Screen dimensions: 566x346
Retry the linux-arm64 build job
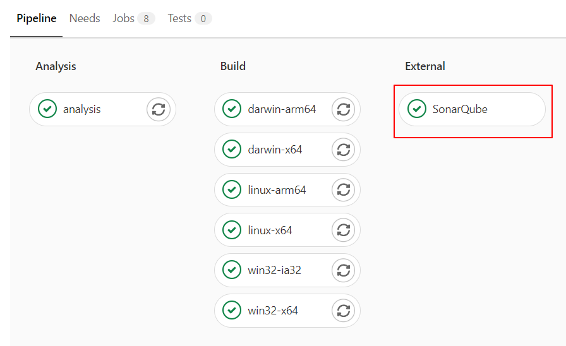point(343,190)
